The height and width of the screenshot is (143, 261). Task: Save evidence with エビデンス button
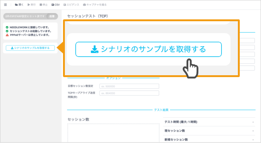[x=72, y=5]
